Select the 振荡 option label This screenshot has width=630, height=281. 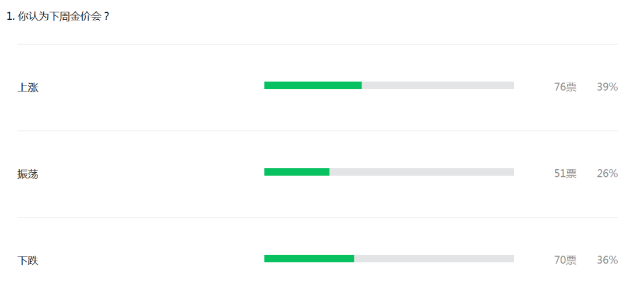pos(28,174)
